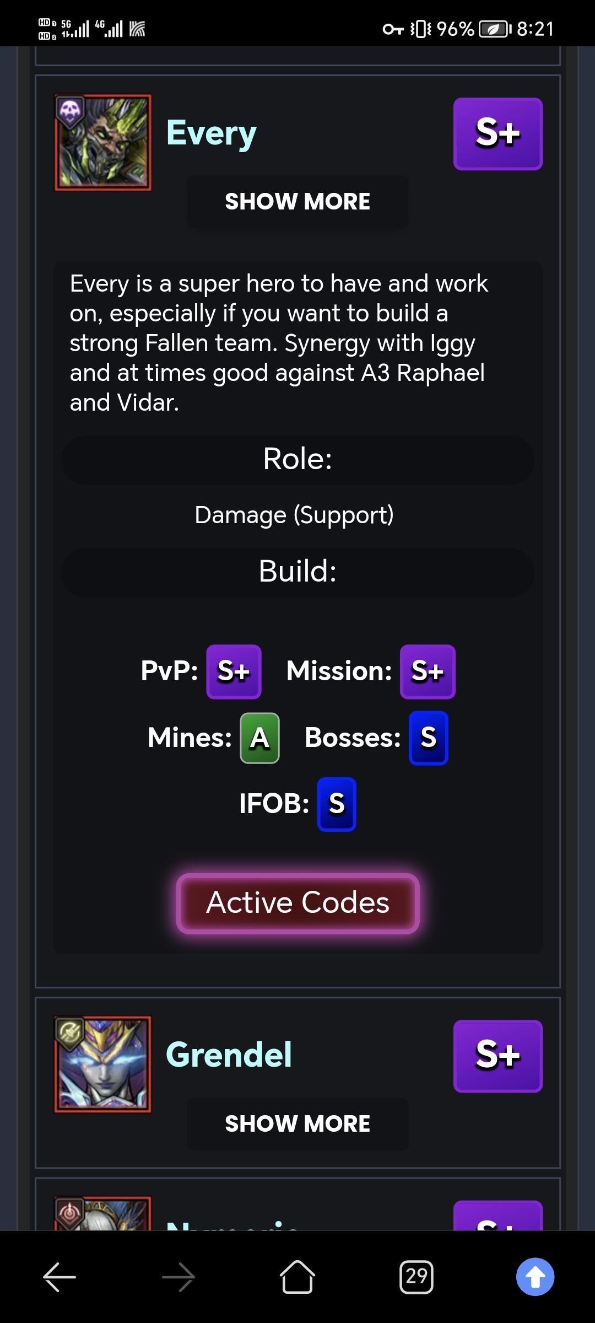595x1323 pixels.
Task: Tap the PvP S+ rating badge
Action: coord(234,671)
